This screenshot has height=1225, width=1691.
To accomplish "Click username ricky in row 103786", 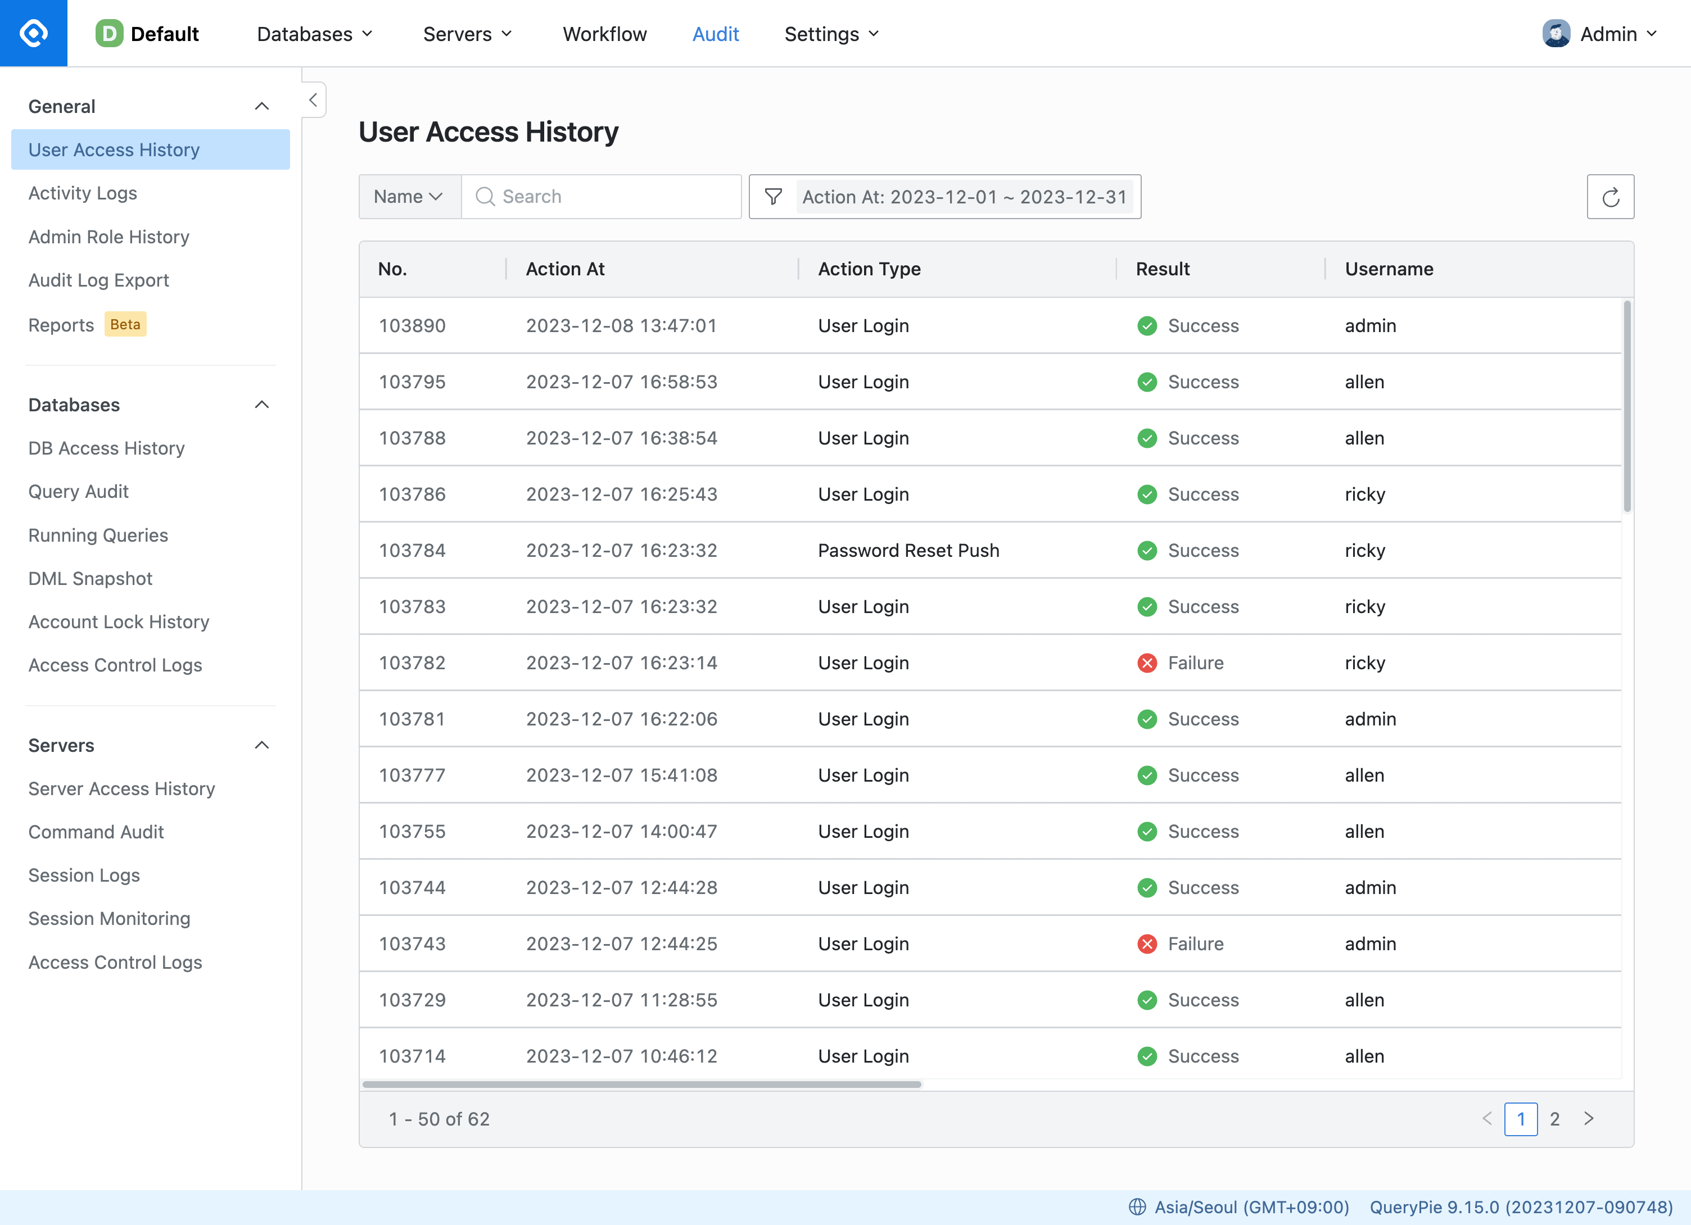I will coord(1365,494).
